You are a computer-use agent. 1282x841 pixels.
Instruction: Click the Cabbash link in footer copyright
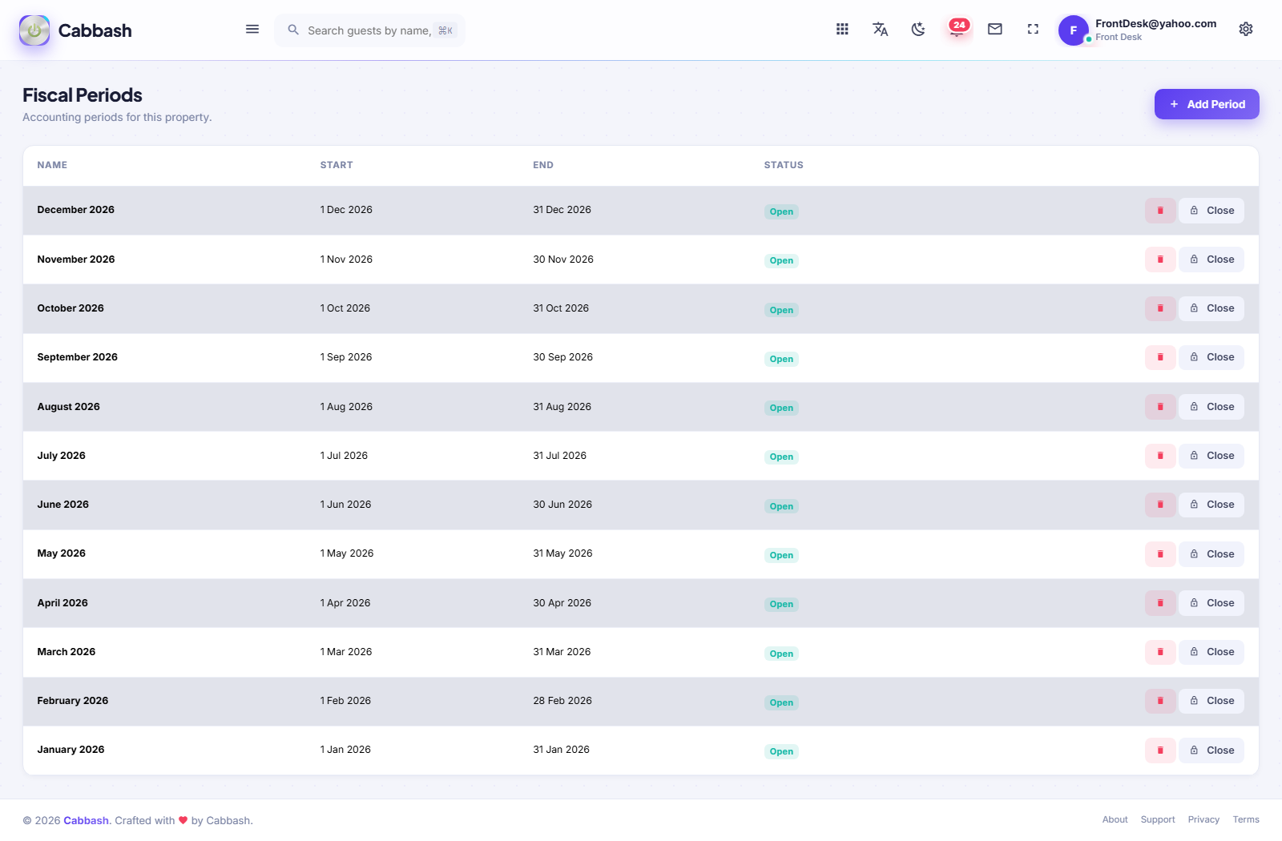coord(86,820)
